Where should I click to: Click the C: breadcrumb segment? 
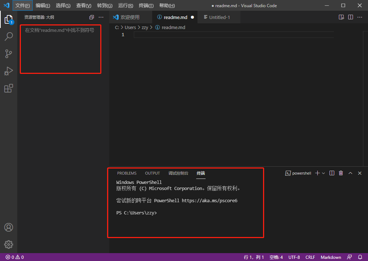click(117, 27)
